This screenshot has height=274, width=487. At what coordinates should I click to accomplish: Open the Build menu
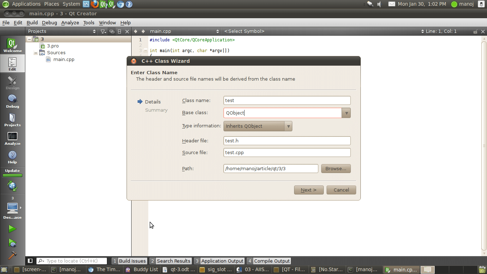click(32, 22)
